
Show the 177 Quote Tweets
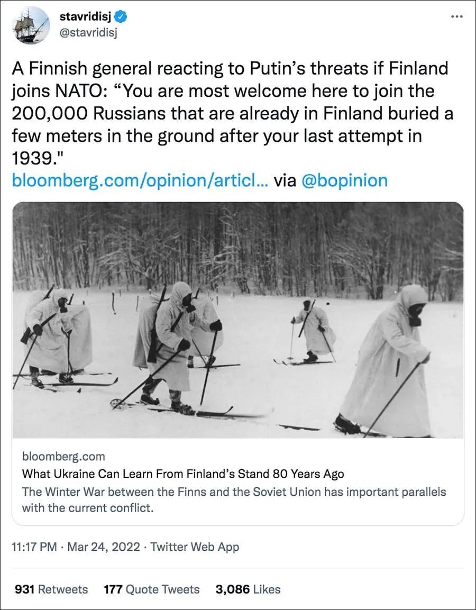tap(152, 589)
